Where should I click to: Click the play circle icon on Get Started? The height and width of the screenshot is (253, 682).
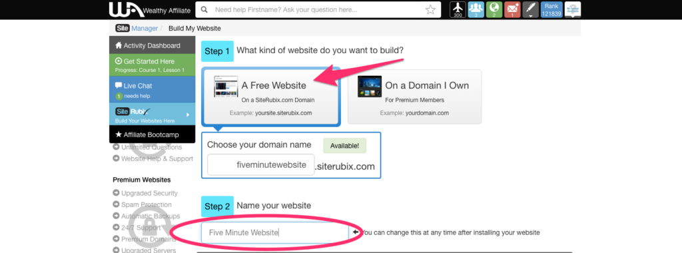[119, 61]
